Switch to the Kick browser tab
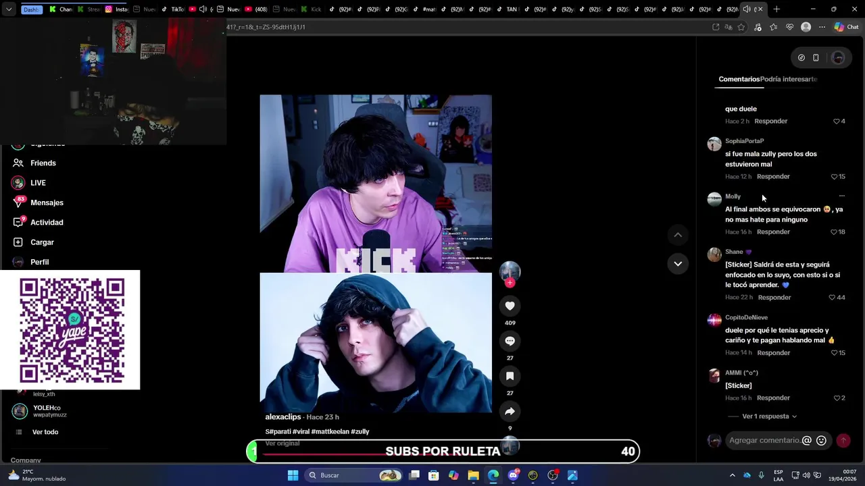The image size is (865, 486). 312,9
